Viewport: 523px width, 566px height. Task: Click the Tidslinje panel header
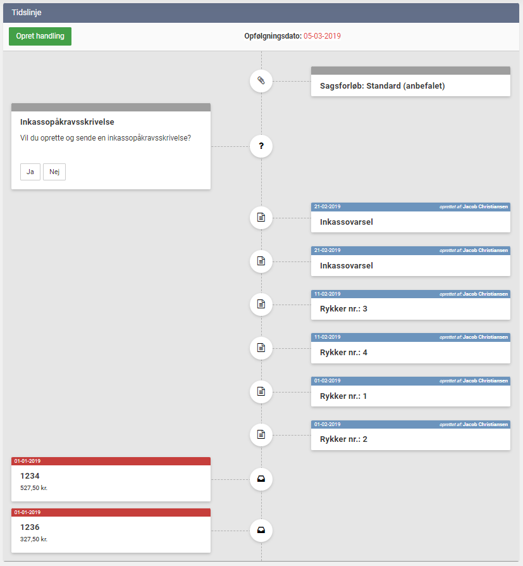coord(261,13)
